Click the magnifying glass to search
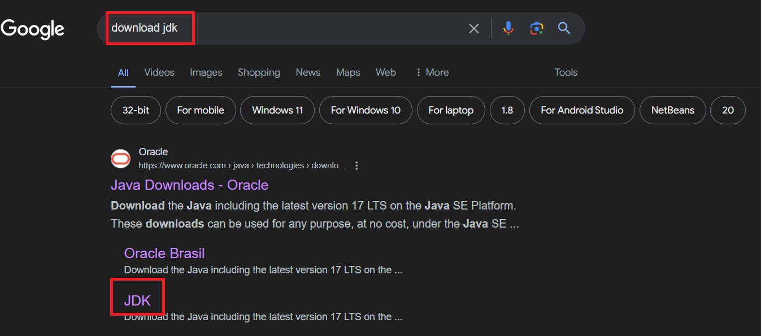The height and width of the screenshot is (336, 761). coord(563,28)
